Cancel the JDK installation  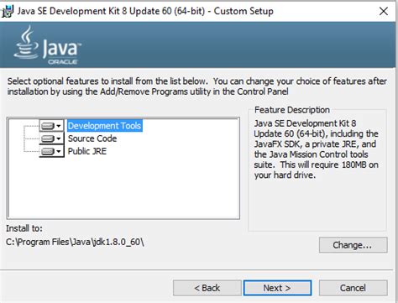click(353, 288)
